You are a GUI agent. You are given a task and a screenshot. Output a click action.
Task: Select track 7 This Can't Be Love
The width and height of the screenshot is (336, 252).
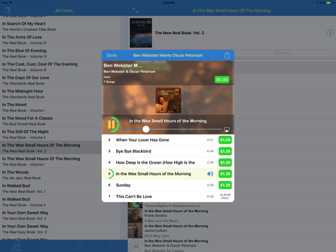click(x=168, y=197)
